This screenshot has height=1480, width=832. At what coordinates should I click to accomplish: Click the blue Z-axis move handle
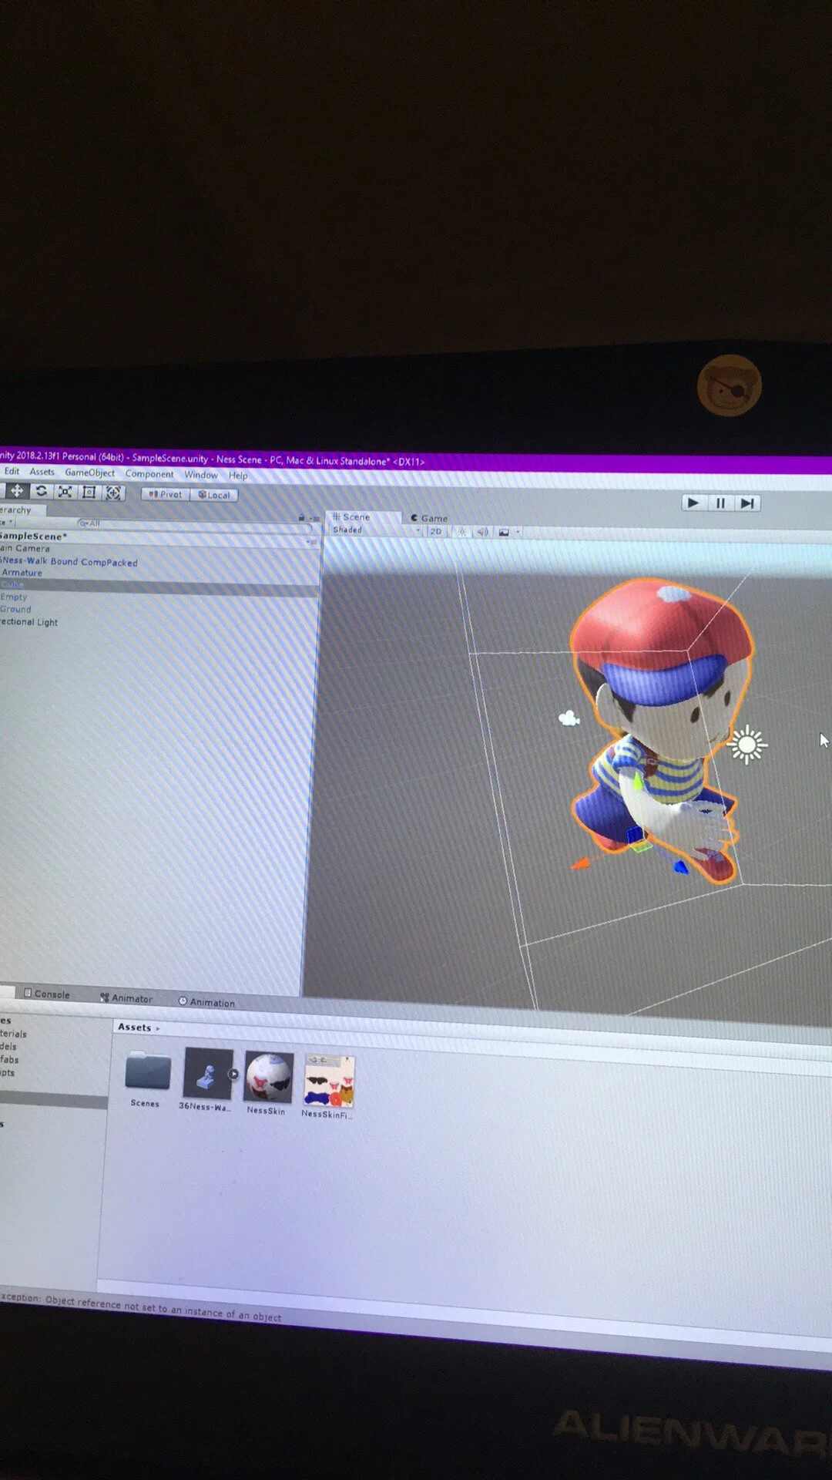click(x=680, y=868)
